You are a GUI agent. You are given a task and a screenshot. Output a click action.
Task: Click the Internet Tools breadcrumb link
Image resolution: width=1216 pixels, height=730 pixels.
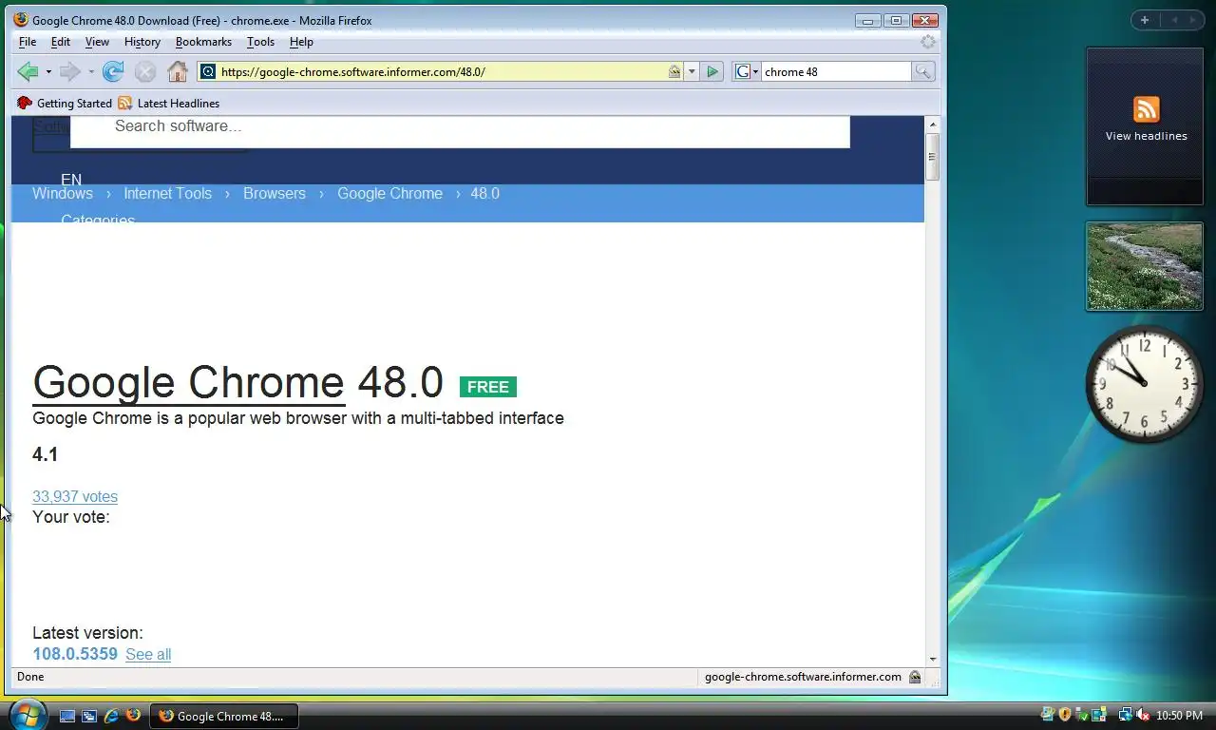(167, 193)
